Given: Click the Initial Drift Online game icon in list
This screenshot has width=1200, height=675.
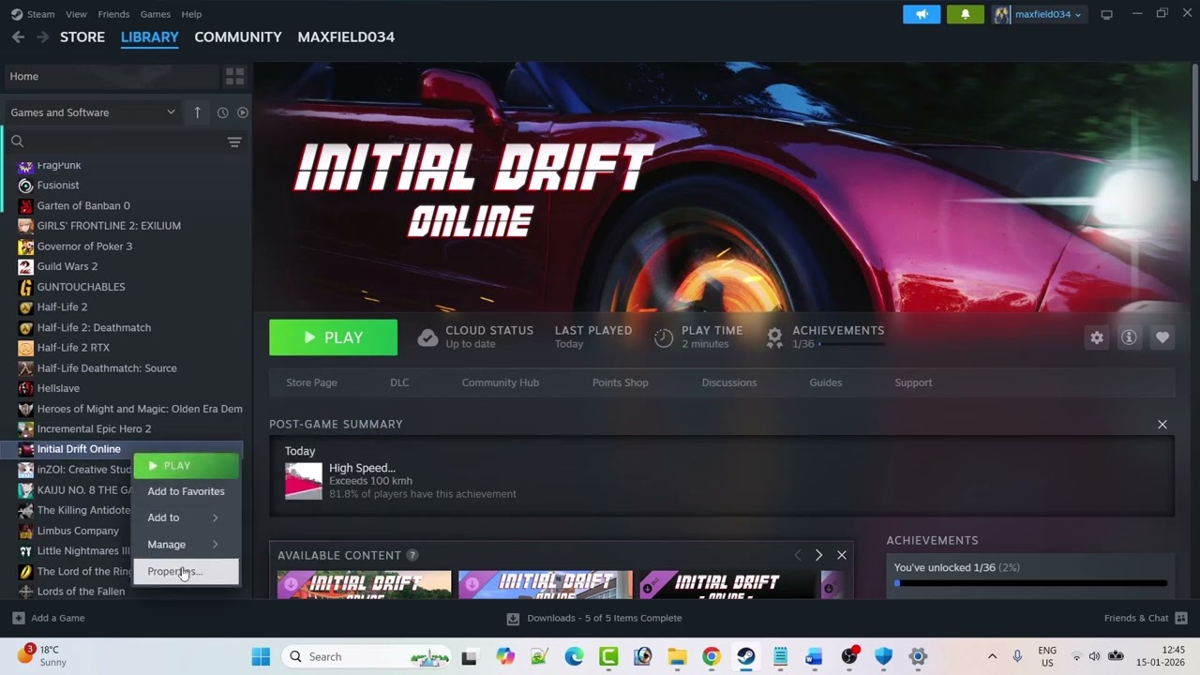Looking at the screenshot, I should click(26, 449).
